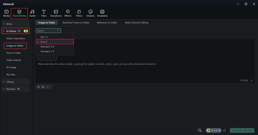Switch to Reference to Video tab
The image size is (258, 135).
[x=107, y=22]
